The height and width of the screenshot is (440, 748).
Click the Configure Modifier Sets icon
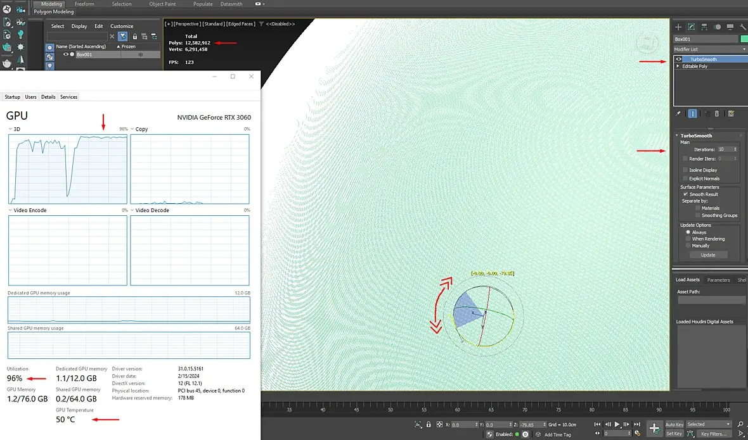(731, 114)
